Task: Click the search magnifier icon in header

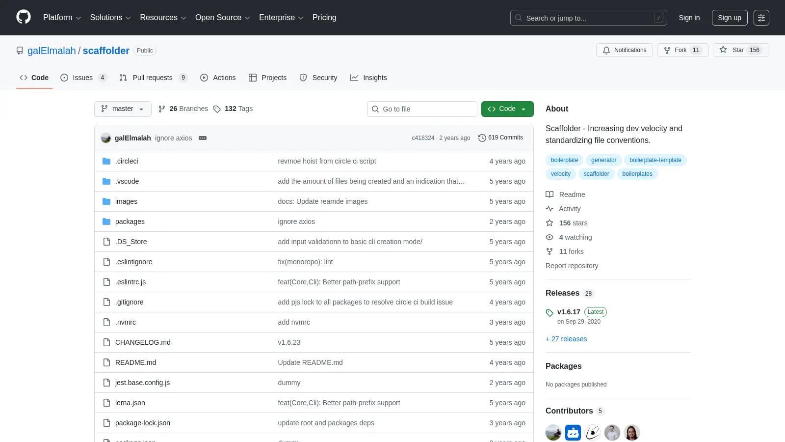Action: [519, 18]
